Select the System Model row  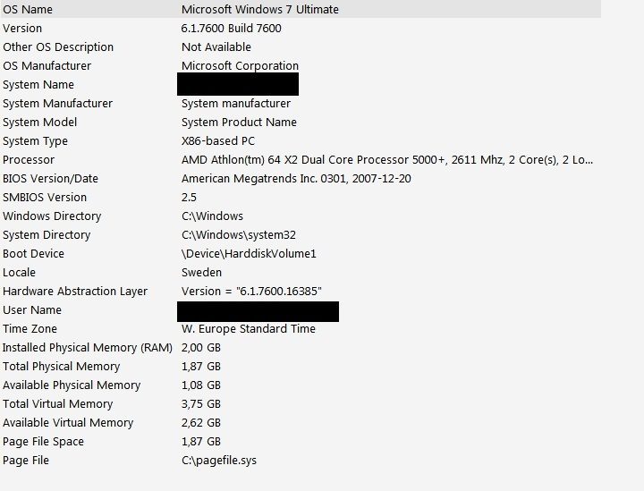(x=40, y=123)
